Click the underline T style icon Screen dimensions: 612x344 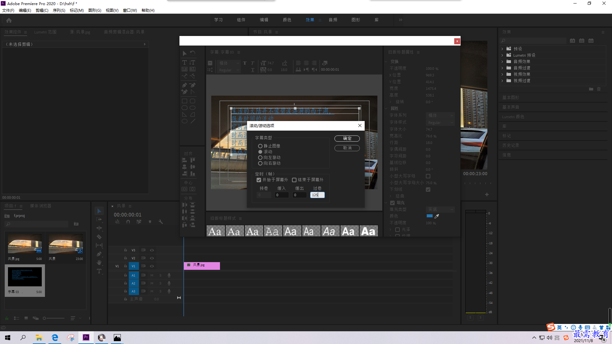[x=252, y=70]
